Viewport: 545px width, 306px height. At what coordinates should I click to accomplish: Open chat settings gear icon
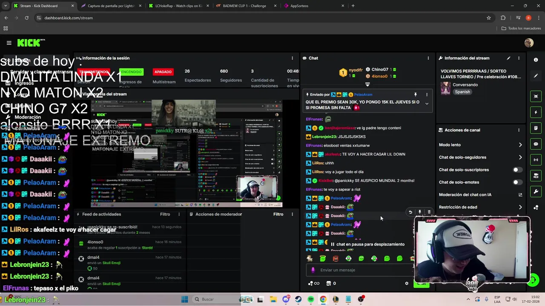pos(407,283)
